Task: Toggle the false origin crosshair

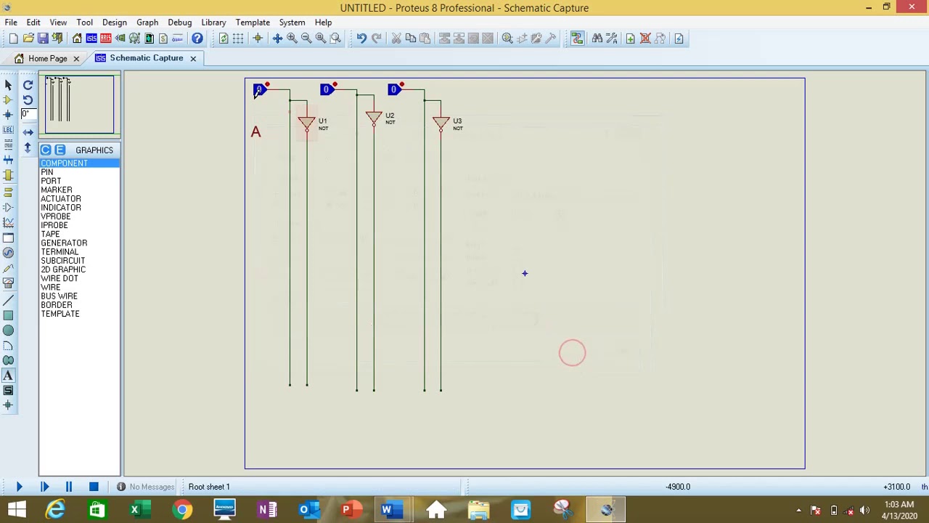Action: 257,38
